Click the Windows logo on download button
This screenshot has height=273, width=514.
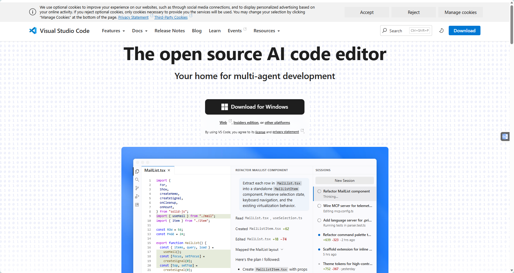pos(225,107)
